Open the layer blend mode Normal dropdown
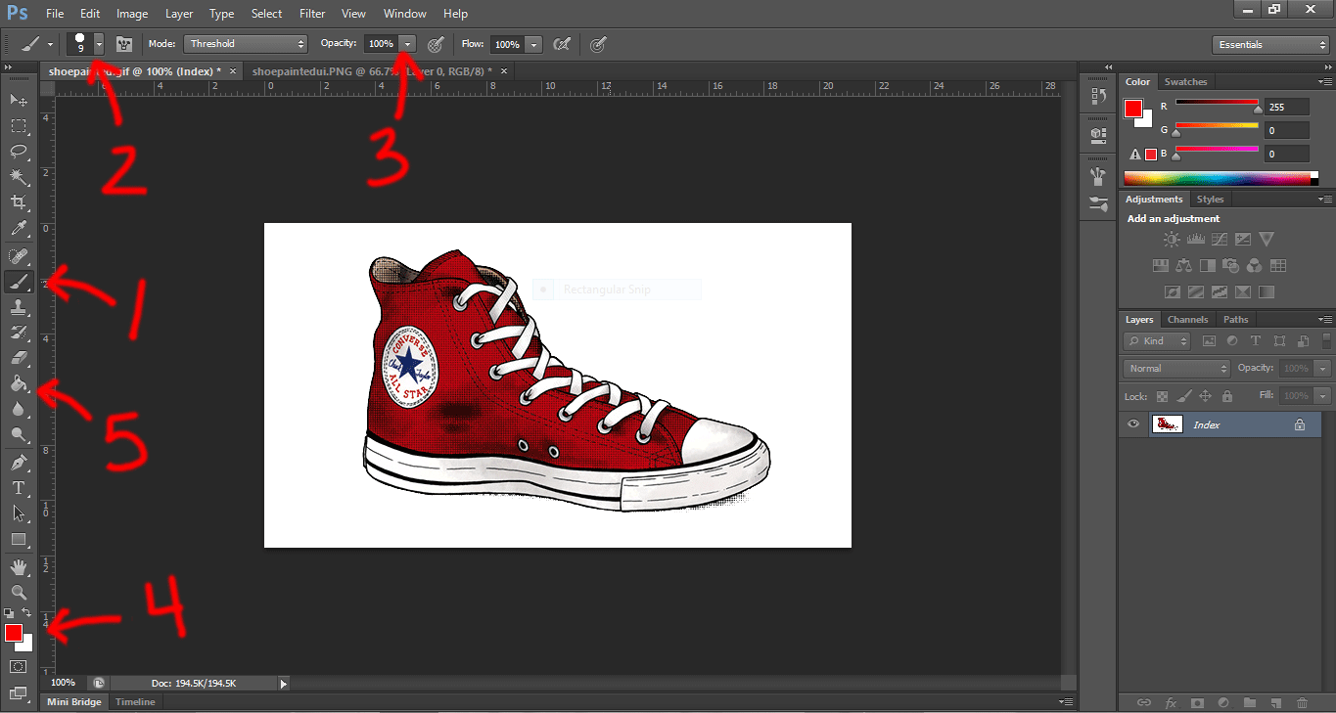The height and width of the screenshot is (713, 1336). tap(1177, 369)
